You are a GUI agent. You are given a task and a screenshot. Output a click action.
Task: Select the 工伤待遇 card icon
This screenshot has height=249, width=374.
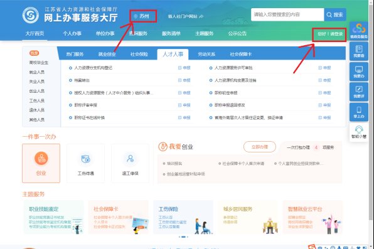(85, 159)
